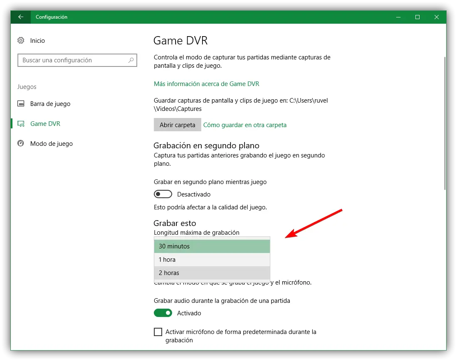Click the Modo de juego sidebar icon
457x361 pixels.
[x=21, y=143]
